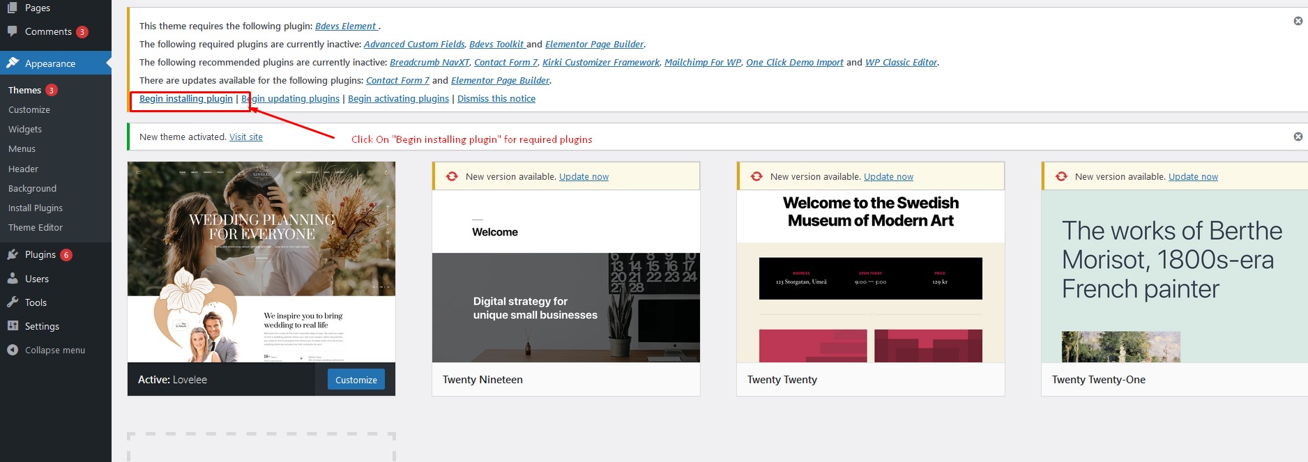Close the 'New theme activated' notice
Image resolution: width=1308 pixels, height=462 pixels.
click(1298, 137)
